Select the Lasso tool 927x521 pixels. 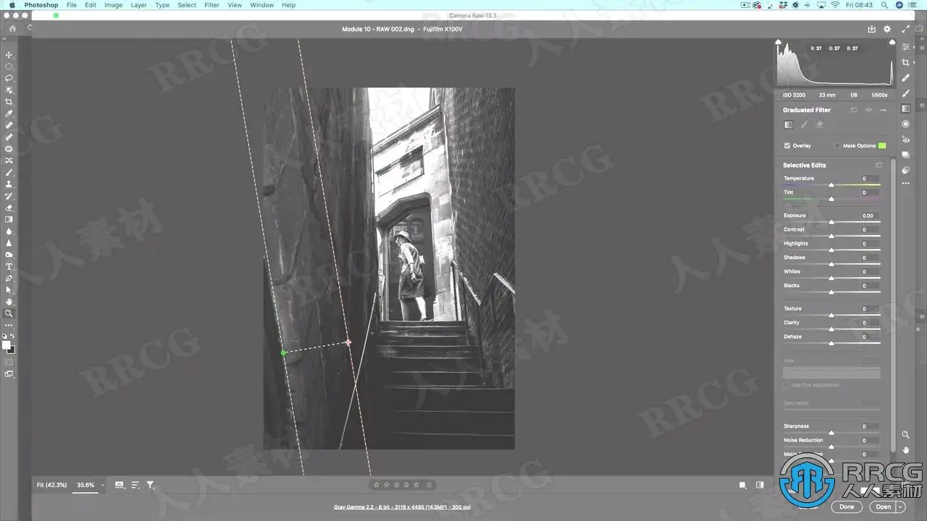[9, 78]
